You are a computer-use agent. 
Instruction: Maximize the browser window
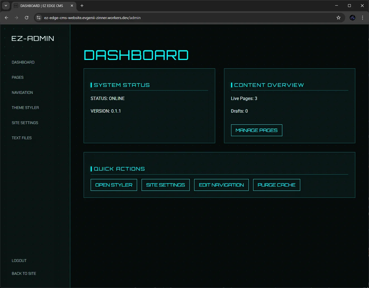(349, 6)
